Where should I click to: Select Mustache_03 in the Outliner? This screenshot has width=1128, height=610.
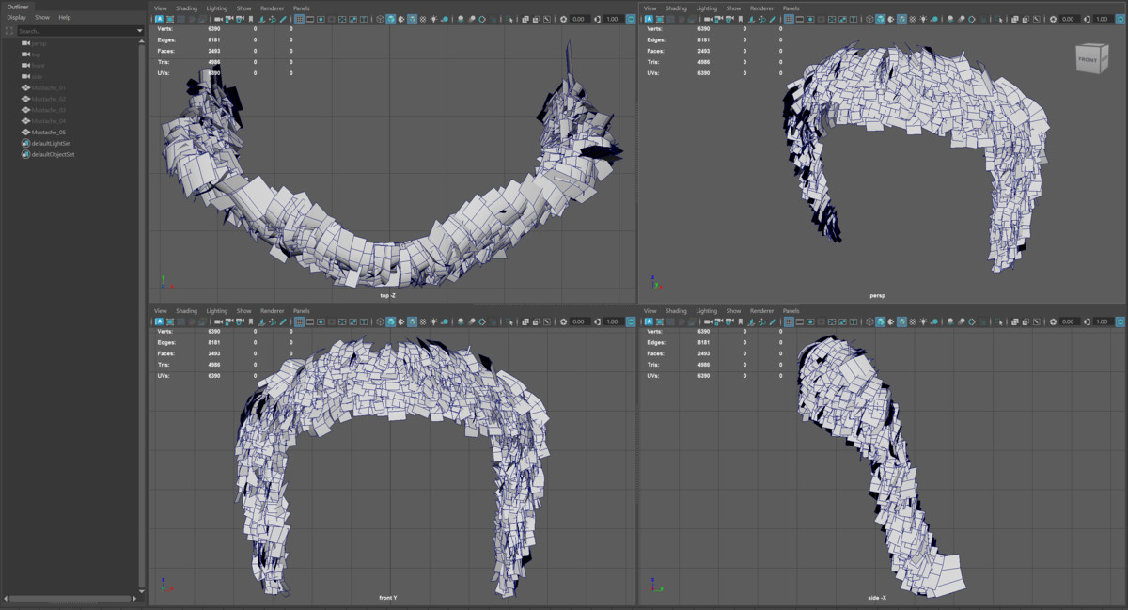[x=49, y=110]
